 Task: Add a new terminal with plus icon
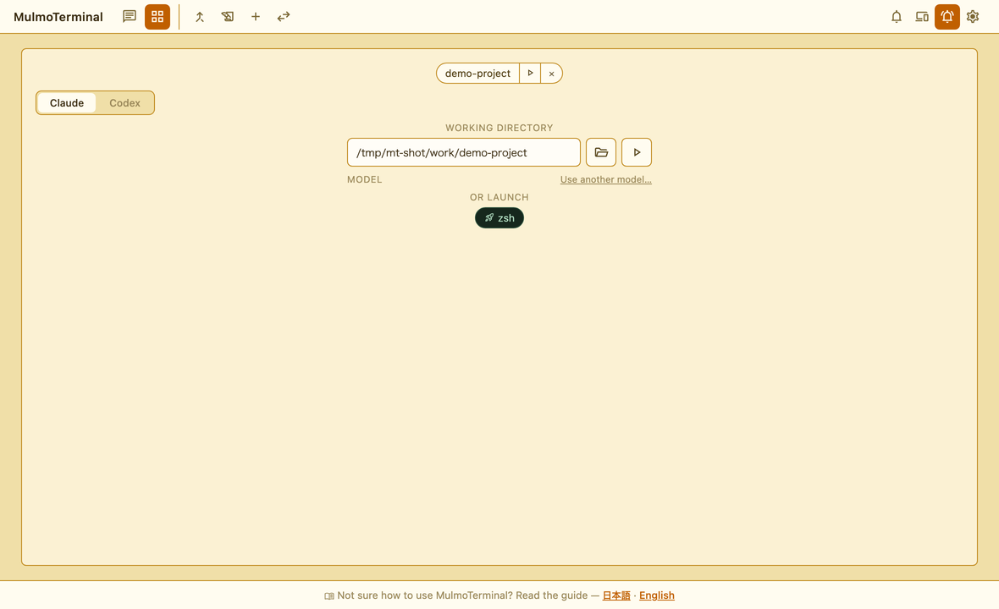tap(256, 17)
